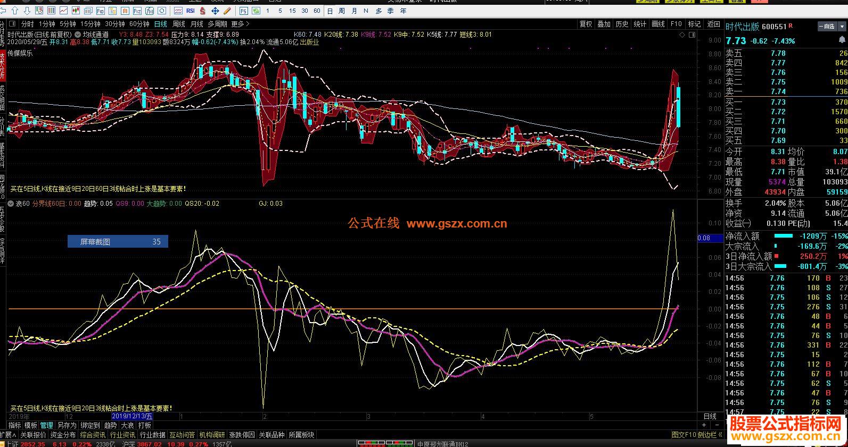The width and height of the screenshot is (848, 447).
Task: Switch to 60-minute toolbar period '60'
Action: pos(317,11)
